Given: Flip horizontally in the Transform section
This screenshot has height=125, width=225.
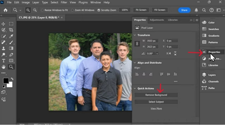Looking at the screenshot, I should pos(169,53).
